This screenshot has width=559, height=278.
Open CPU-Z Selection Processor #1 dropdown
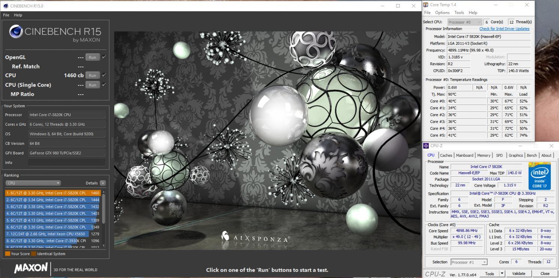469,262
